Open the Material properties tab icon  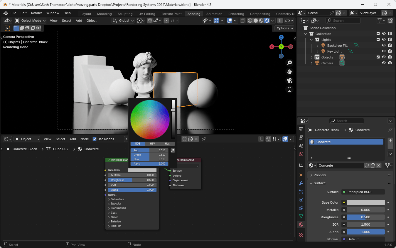(301, 224)
